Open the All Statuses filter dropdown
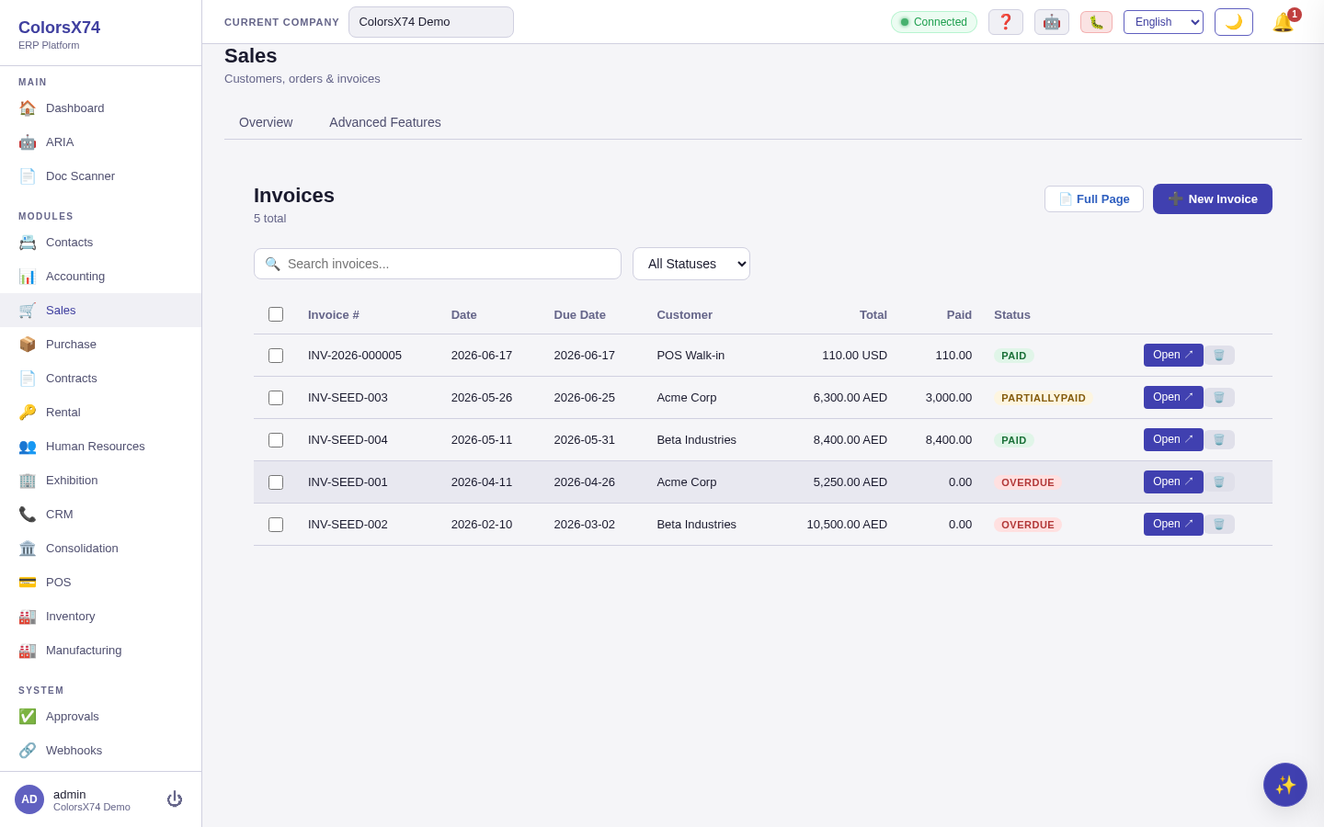Viewport: 1324px width, 827px height. pyautogui.click(x=691, y=264)
